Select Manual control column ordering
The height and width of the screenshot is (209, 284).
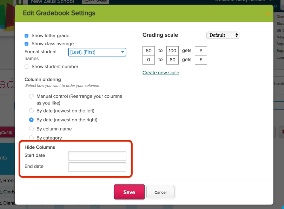coord(31,96)
